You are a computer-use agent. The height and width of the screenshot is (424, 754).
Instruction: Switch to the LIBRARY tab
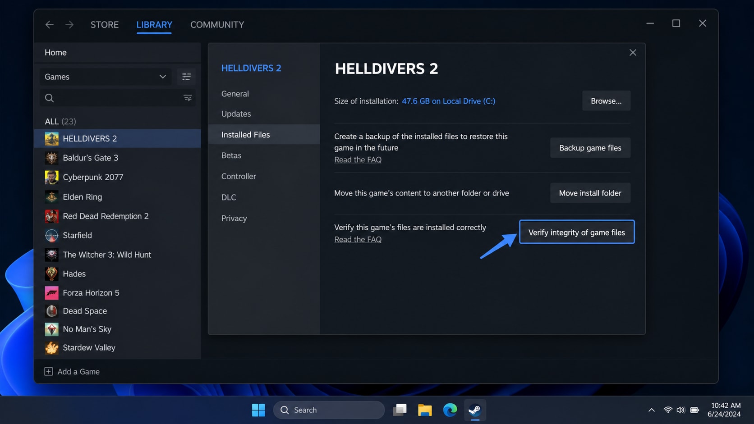click(154, 25)
